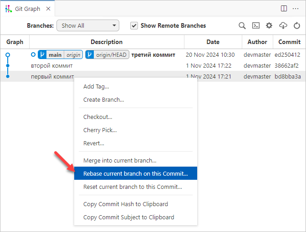Fetch from remotes using cloud download icon

point(283,26)
